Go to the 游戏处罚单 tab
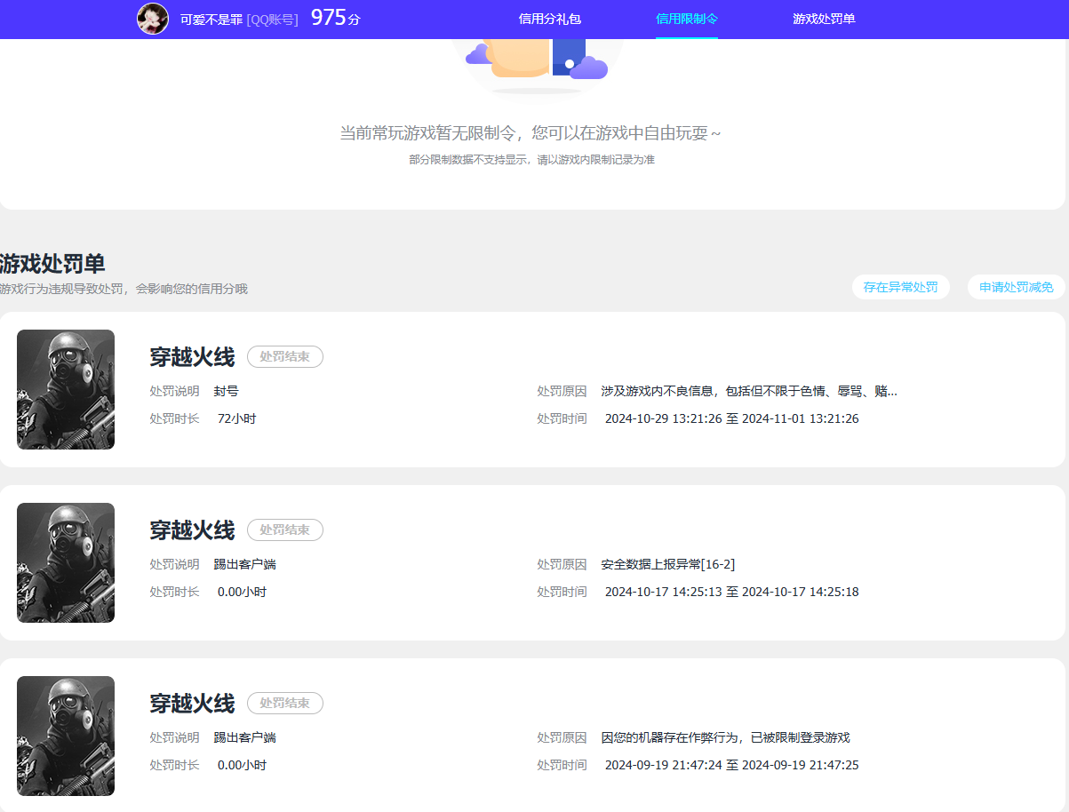The width and height of the screenshot is (1069, 812). [x=824, y=19]
